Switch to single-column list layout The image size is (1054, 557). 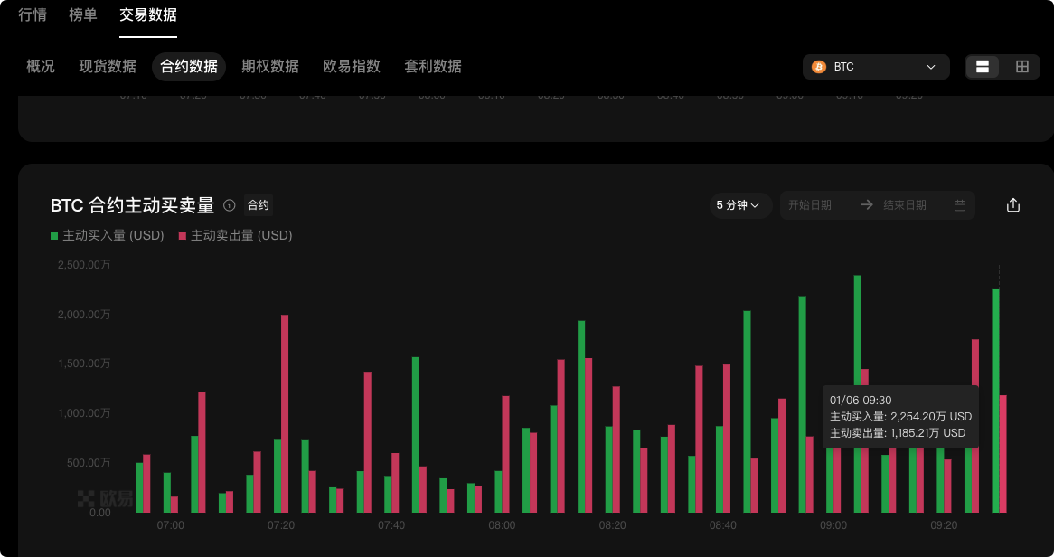pos(983,67)
